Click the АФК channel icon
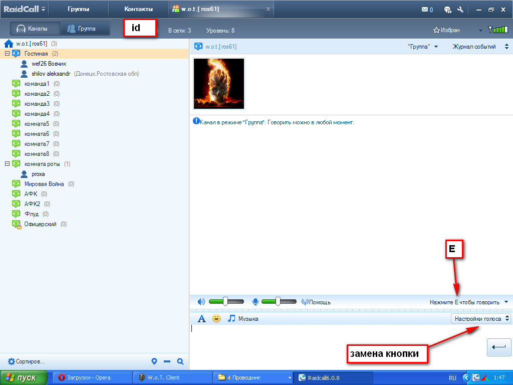Image resolution: width=513 pixels, height=385 pixels. tap(16, 194)
